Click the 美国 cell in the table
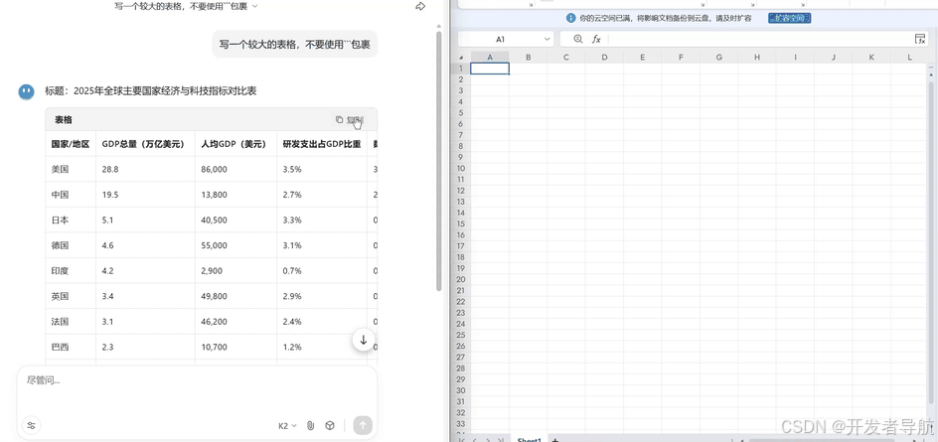938x442 pixels. (x=71, y=169)
